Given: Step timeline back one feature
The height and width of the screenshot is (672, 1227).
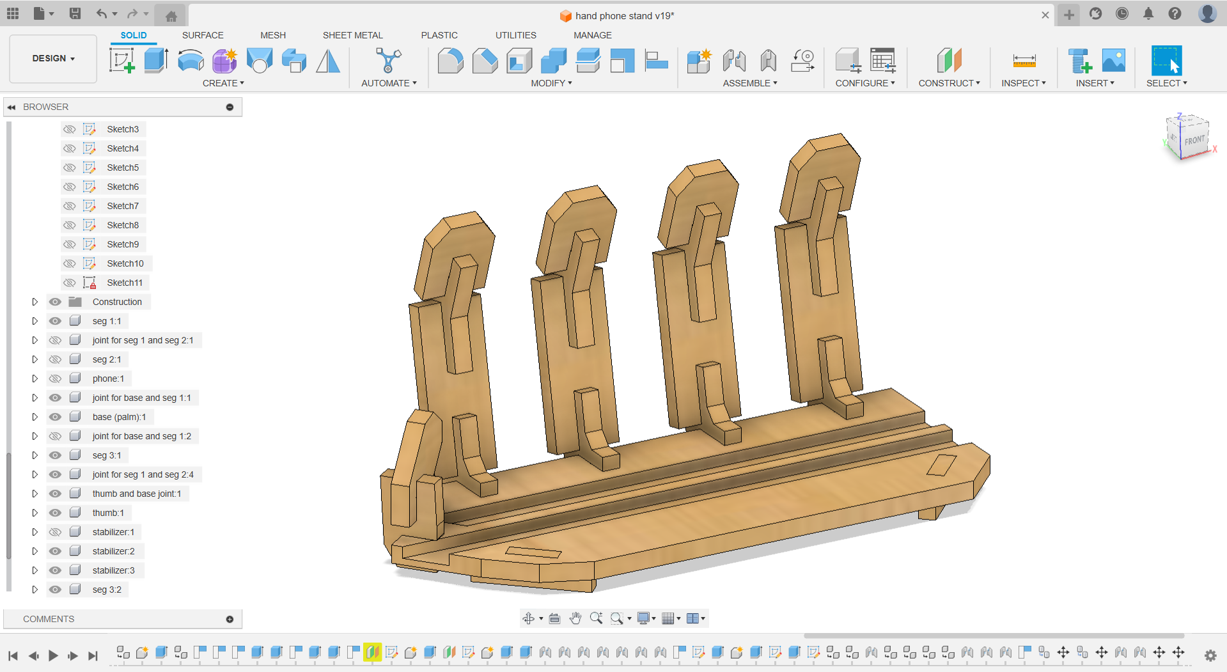Looking at the screenshot, I should (33, 655).
